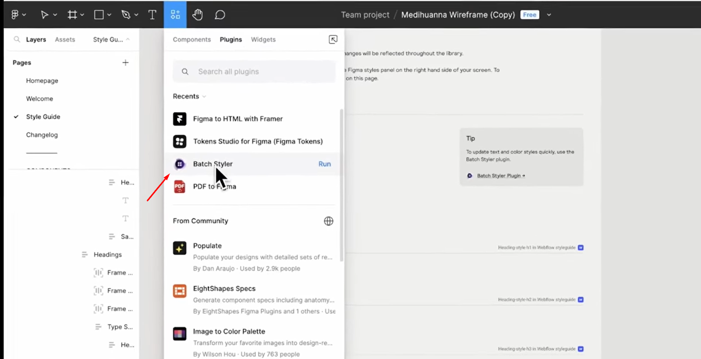Open Tokens Studio for Figma plugin

258,141
